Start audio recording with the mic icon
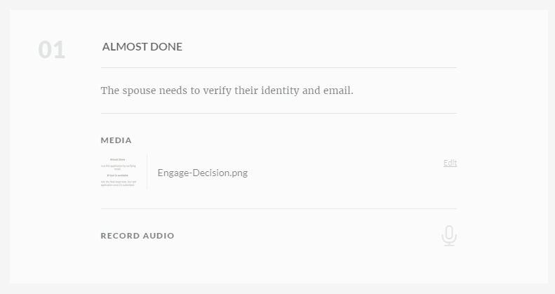Image resolution: width=555 pixels, height=294 pixels. pyautogui.click(x=449, y=236)
